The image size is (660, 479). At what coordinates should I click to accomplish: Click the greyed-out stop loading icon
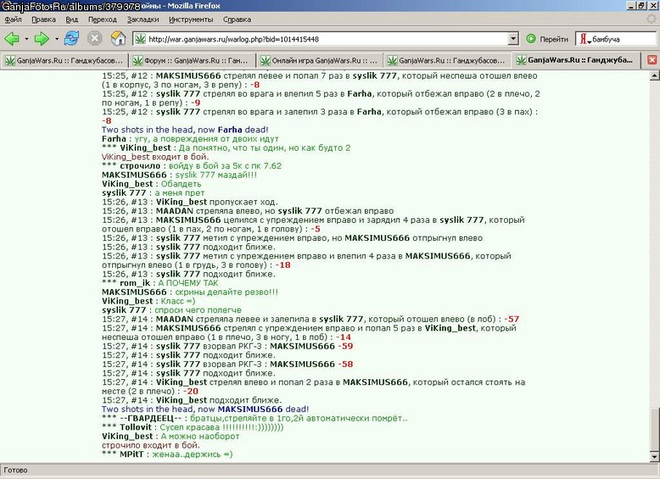pos(95,39)
